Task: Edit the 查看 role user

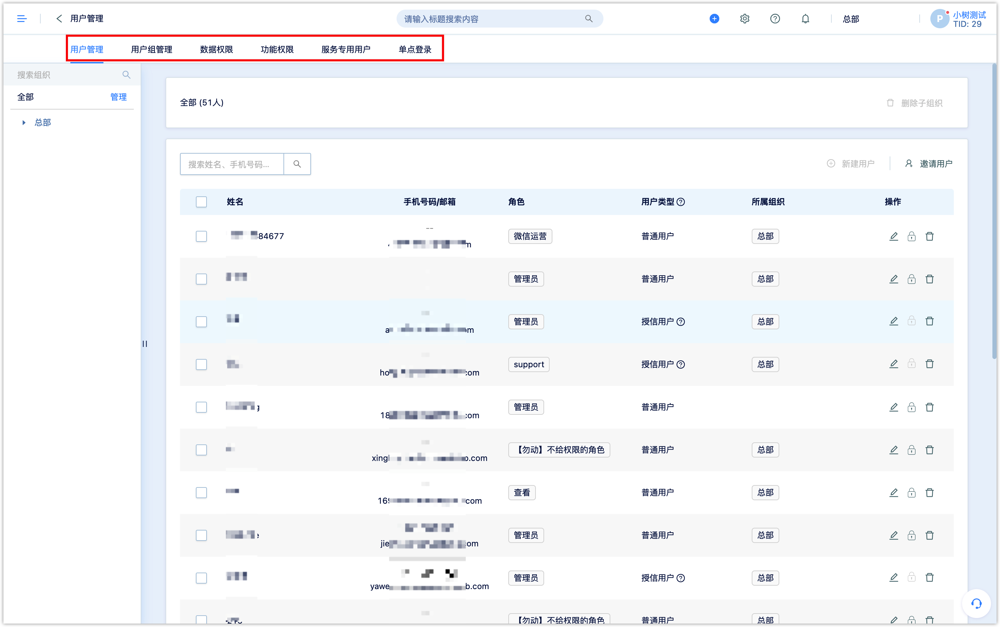Action: point(894,493)
